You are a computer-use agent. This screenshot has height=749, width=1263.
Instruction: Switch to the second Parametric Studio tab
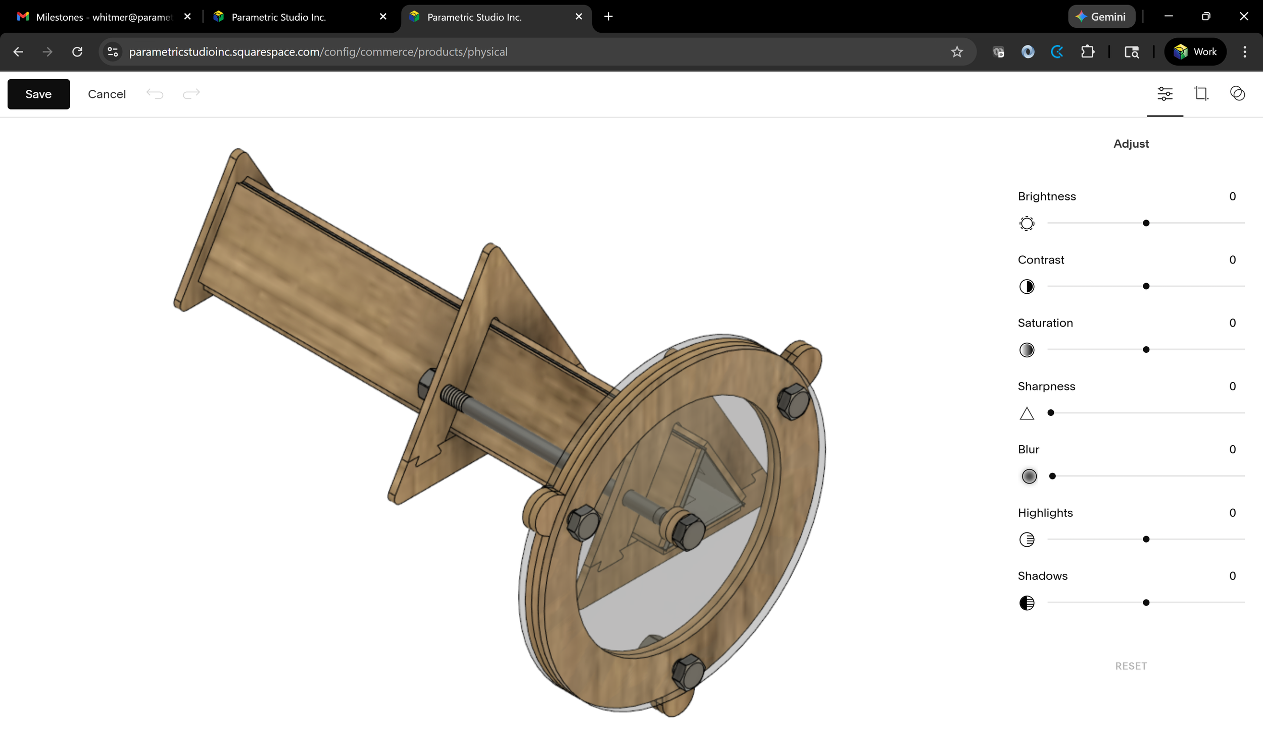(x=474, y=17)
